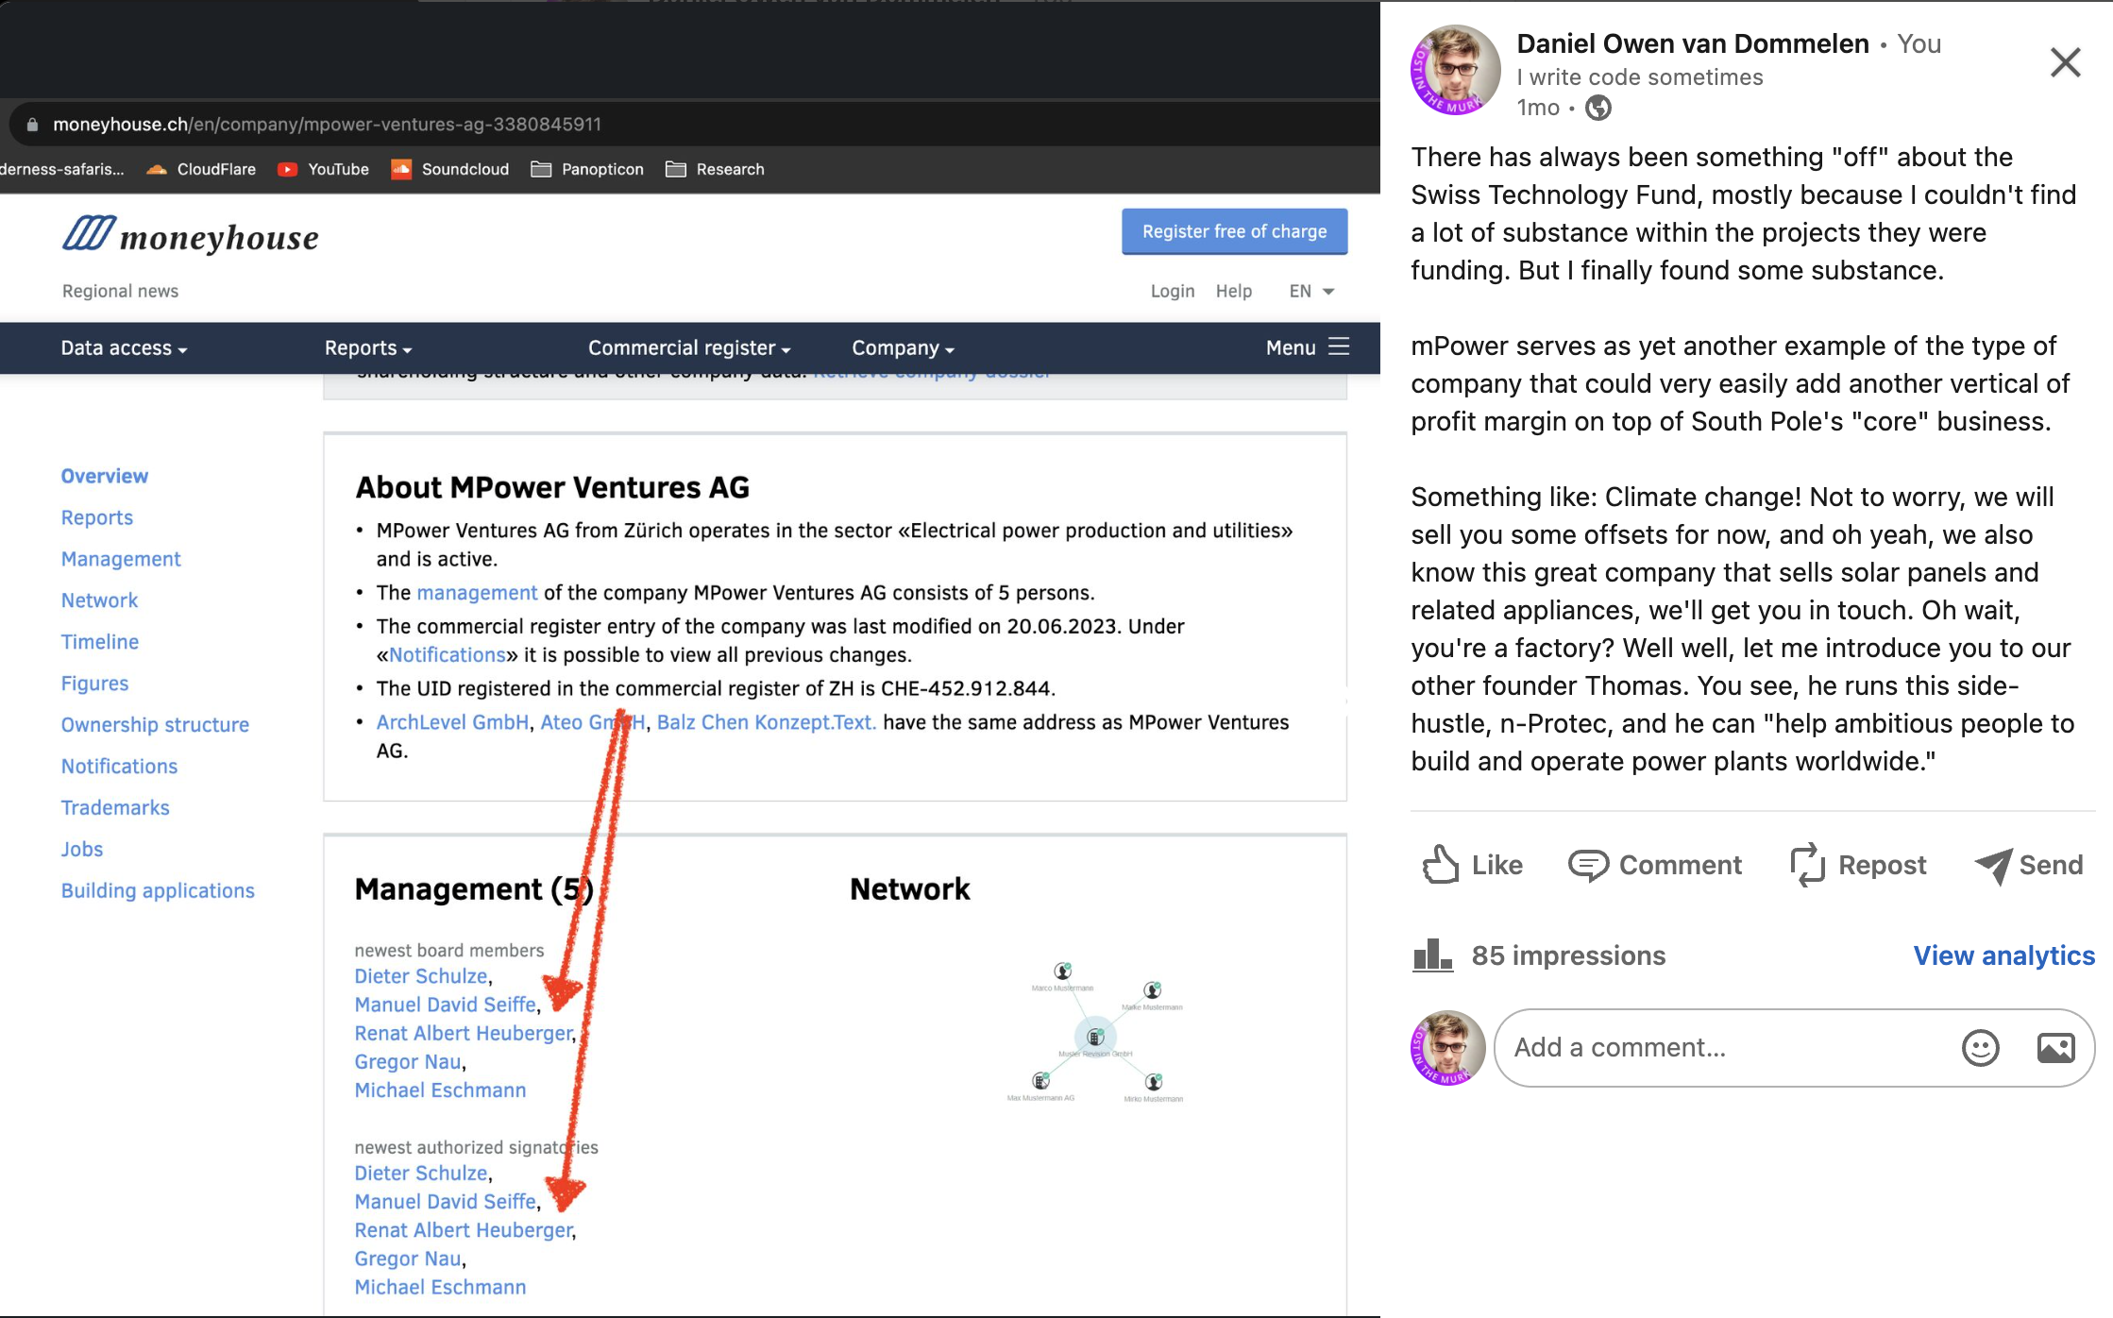This screenshot has height=1318, width=2113.
Task: Open the EN language dropdown
Action: (x=1311, y=291)
